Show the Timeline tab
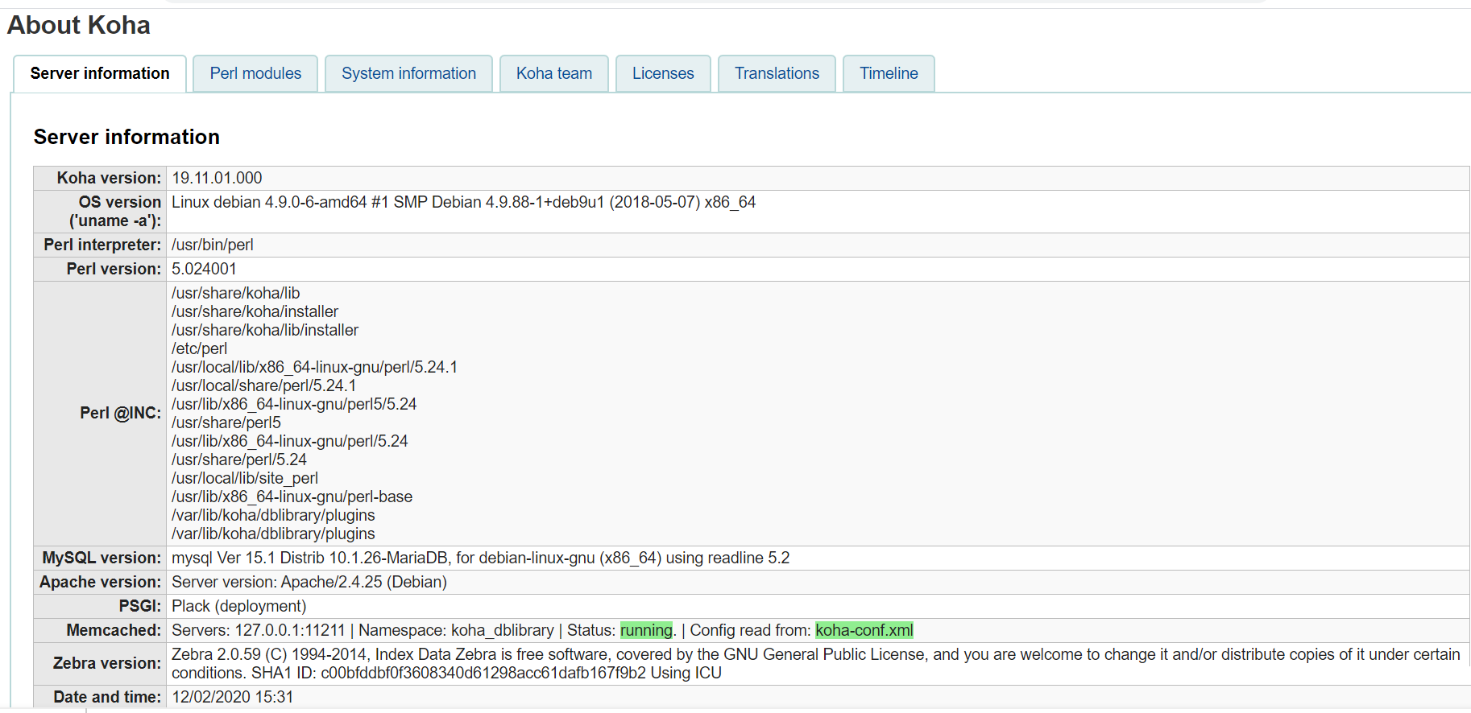The width and height of the screenshot is (1471, 713). coord(889,74)
